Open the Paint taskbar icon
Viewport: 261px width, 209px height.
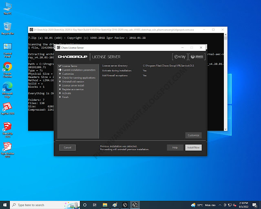(115, 205)
